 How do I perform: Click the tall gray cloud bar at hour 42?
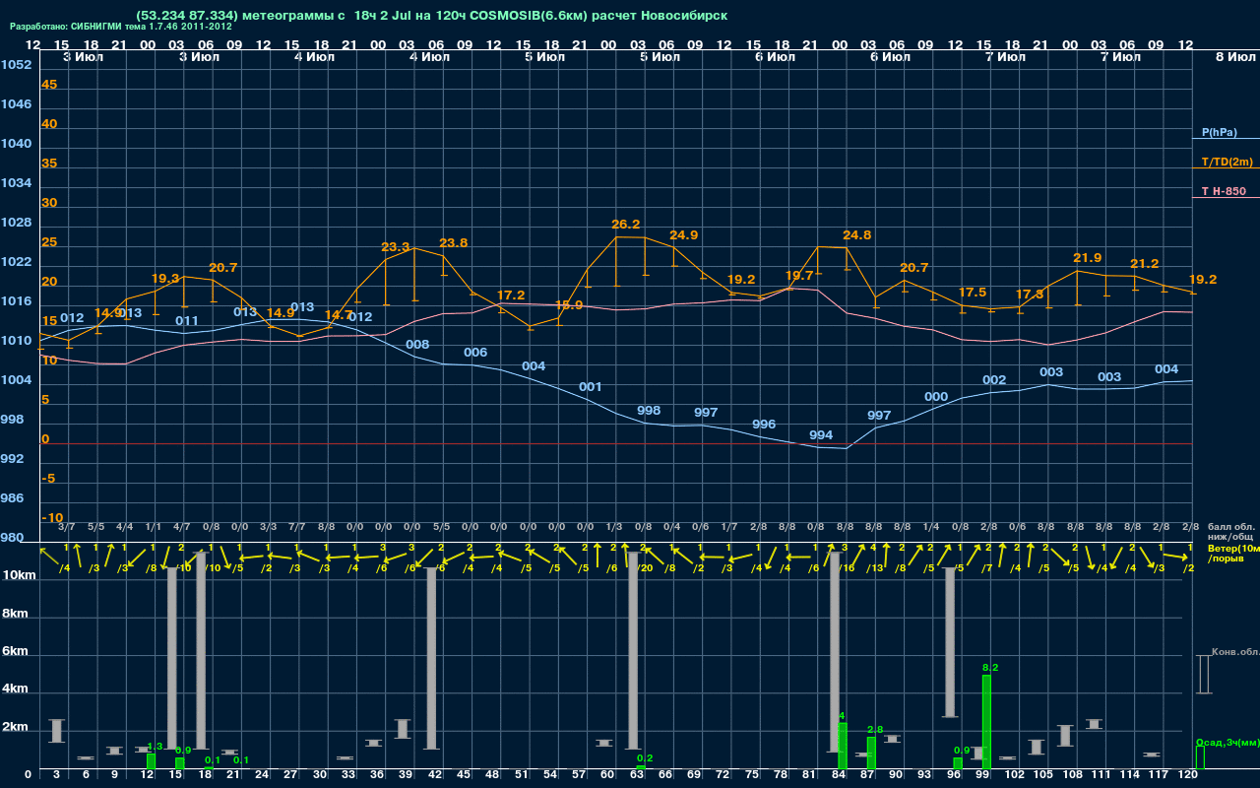tap(431, 658)
